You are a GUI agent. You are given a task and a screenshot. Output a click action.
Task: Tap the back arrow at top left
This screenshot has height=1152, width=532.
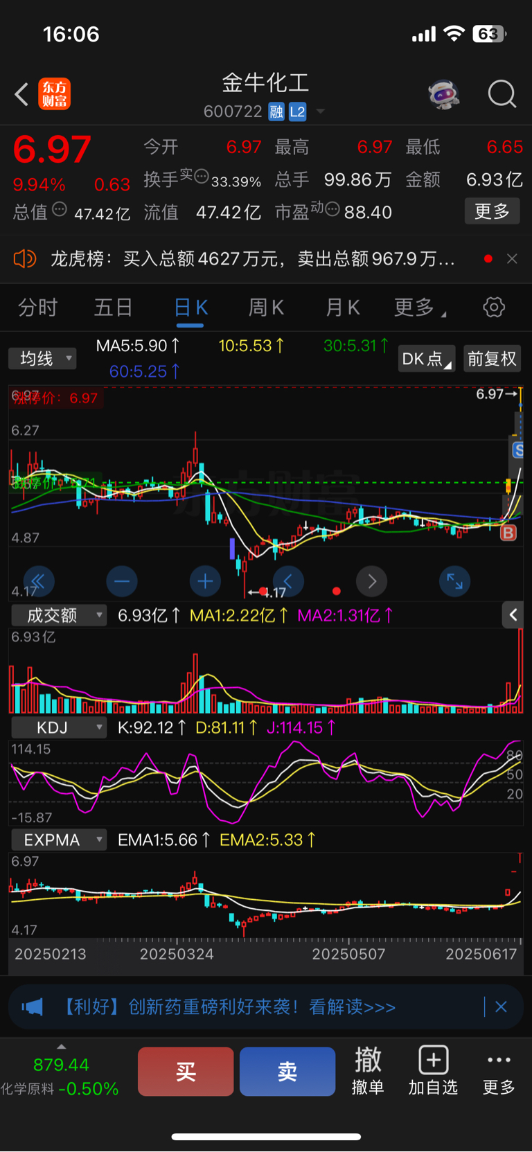tap(21, 94)
